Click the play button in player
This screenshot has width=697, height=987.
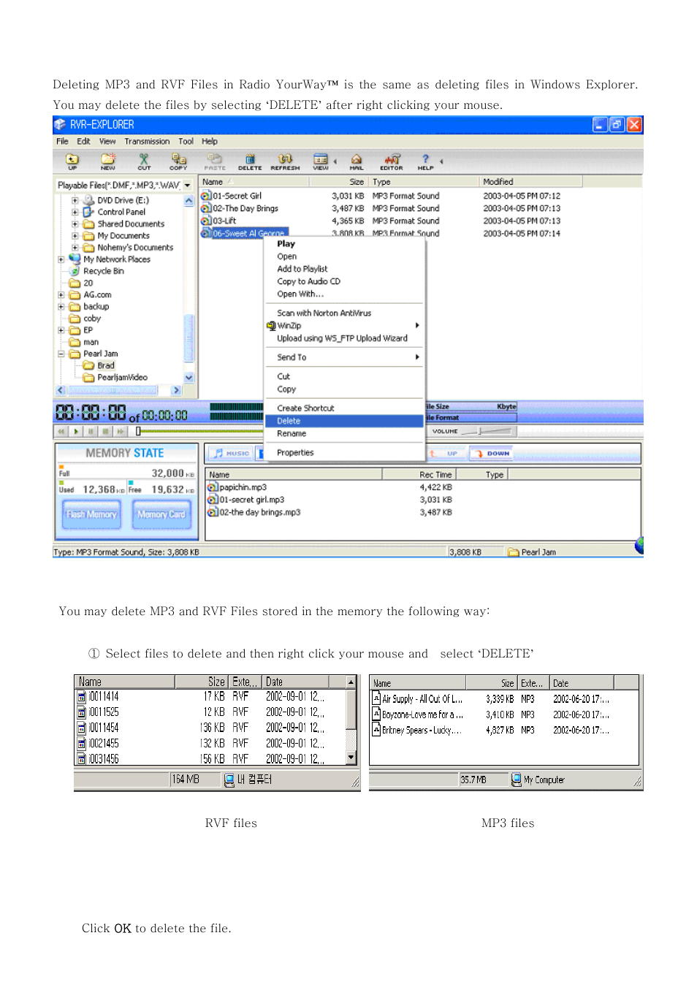click(76, 432)
